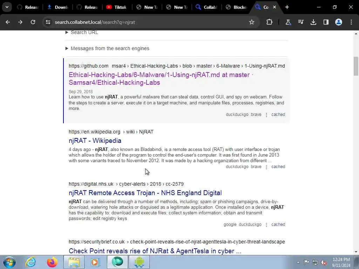Open a new browser tab
359x269 pixels.
click(x=287, y=7)
